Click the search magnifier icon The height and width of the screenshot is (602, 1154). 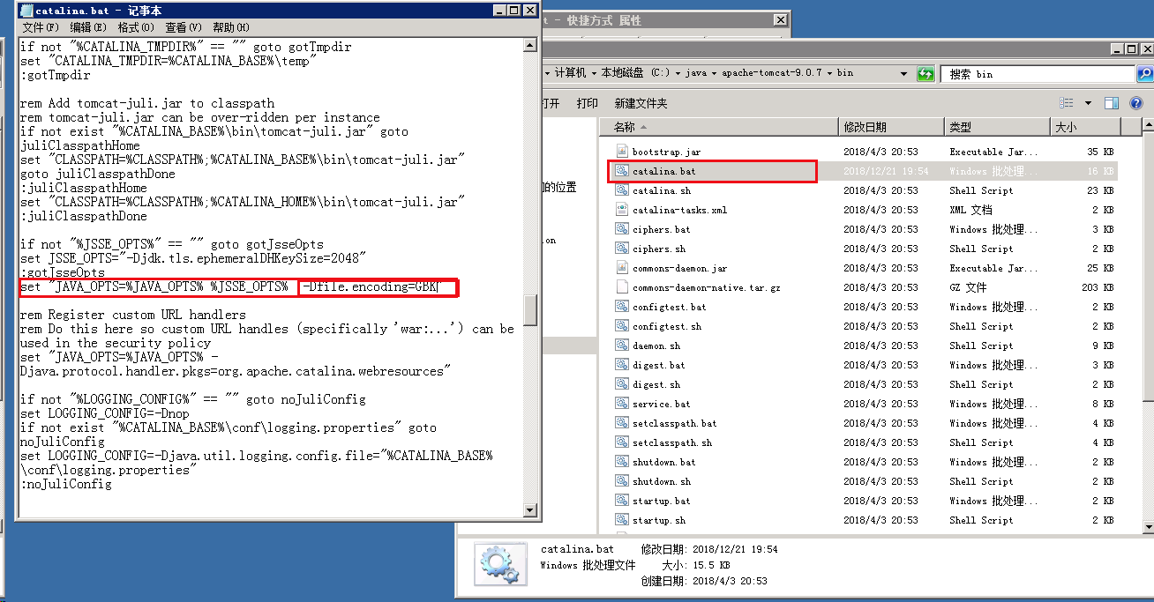(1143, 74)
